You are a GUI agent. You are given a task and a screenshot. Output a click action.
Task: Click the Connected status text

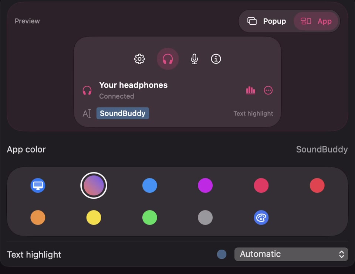pyautogui.click(x=116, y=96)
